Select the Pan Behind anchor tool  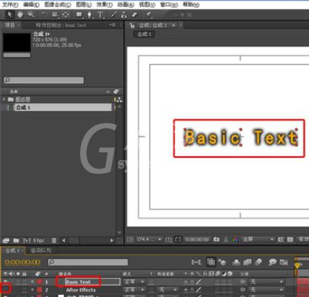pyautogui.click(x=65, y=15)
